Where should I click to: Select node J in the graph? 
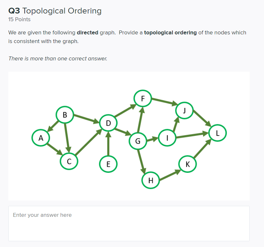[x=184, y=110]
